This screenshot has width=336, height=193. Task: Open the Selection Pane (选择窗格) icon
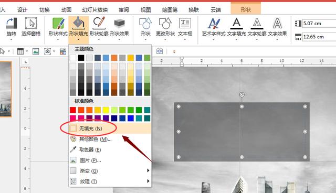pos(31,23)
